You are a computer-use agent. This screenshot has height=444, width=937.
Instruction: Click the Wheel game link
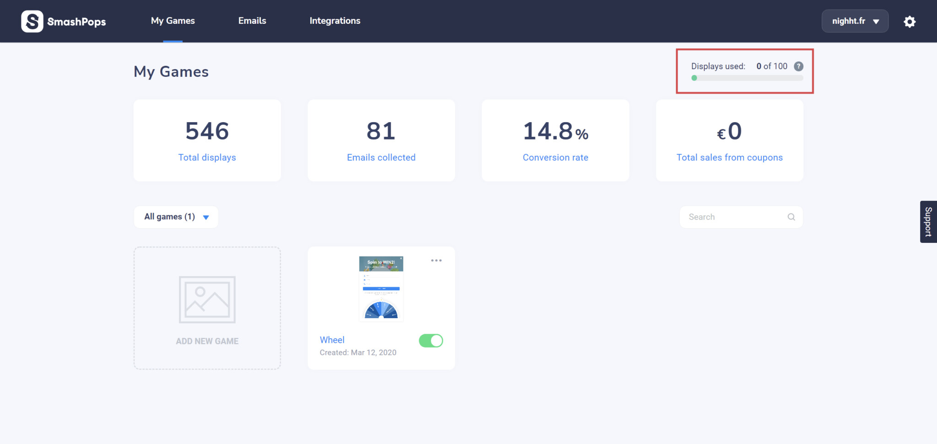[332, 340]
